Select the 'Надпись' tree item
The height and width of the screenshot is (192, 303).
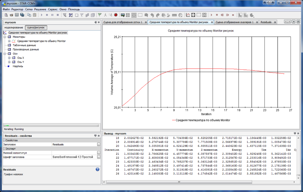[18, 66]
